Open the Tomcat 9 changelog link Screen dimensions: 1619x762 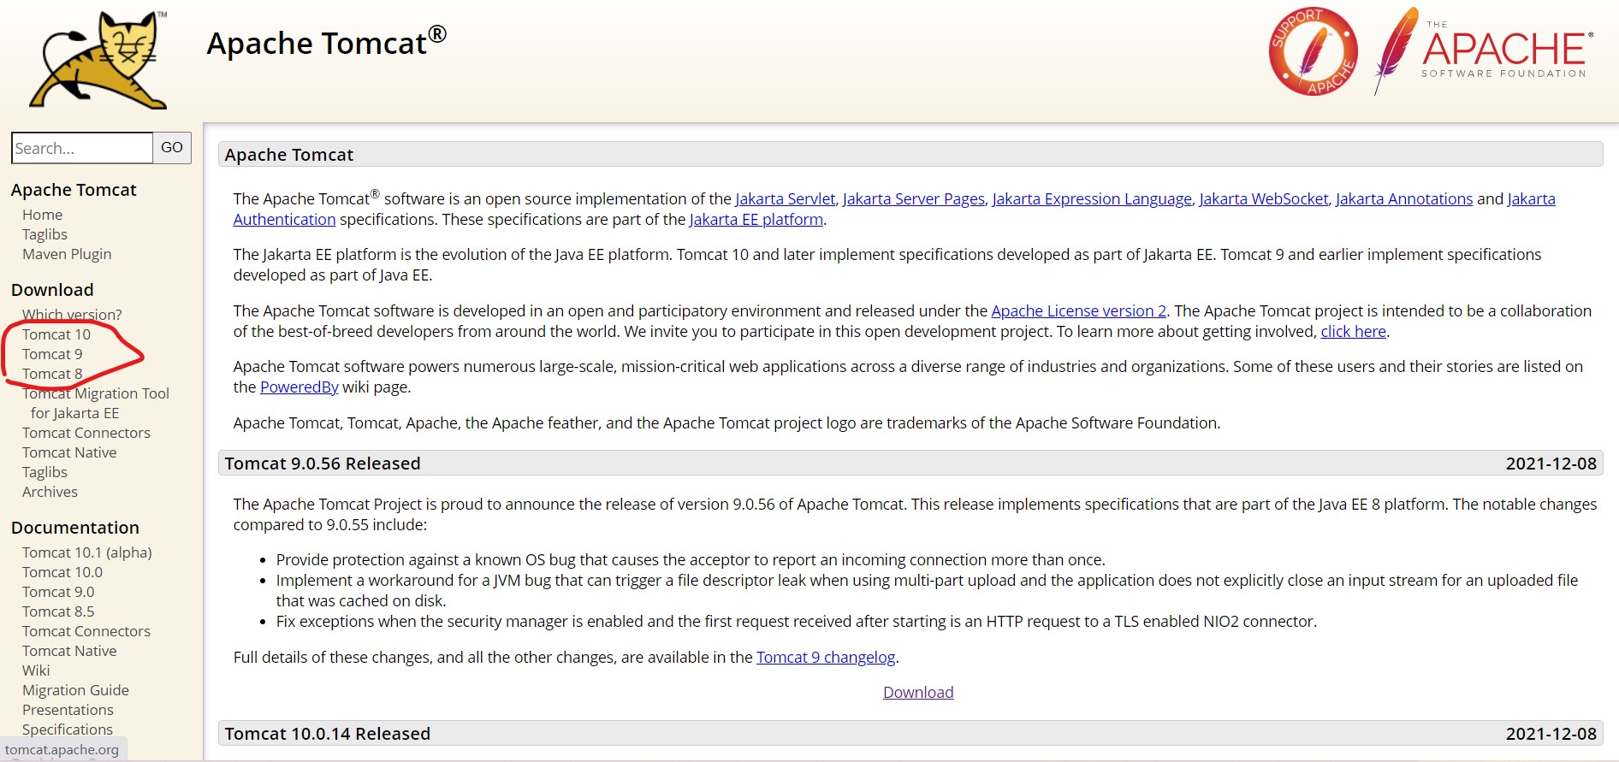coord(826,658)
